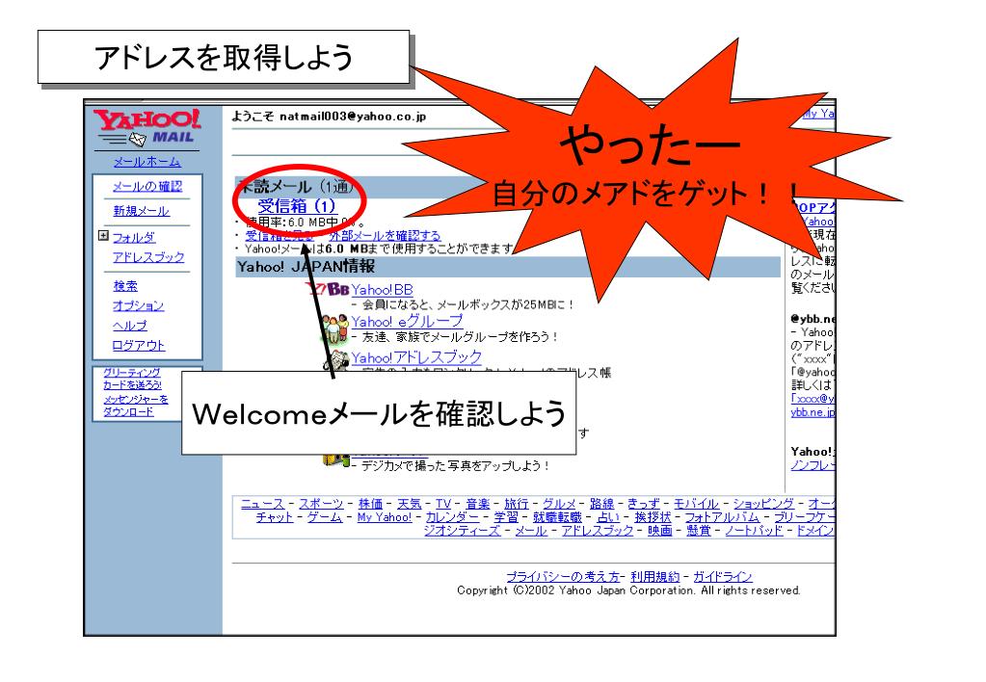Open TV in the footer directory
This screenshot has height=682, width=986.
pos(443,504)
